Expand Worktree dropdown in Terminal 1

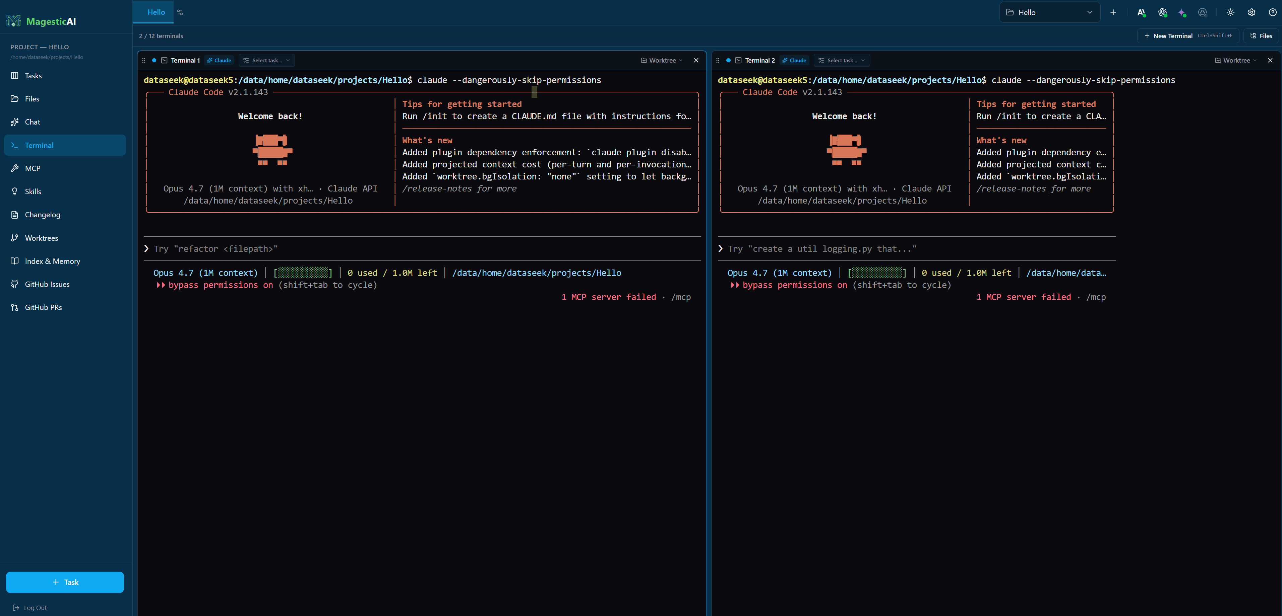(x=661, y=60)
